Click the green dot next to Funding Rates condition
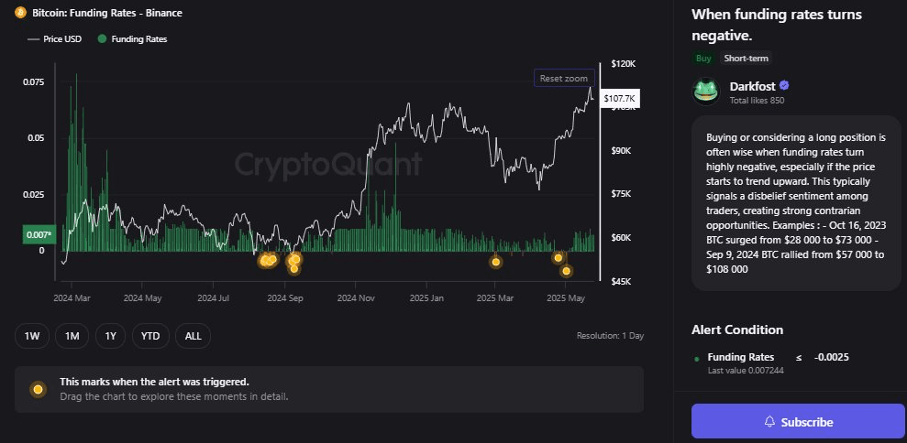This screenshot has width=907, height=443. (x=696, y=359)
